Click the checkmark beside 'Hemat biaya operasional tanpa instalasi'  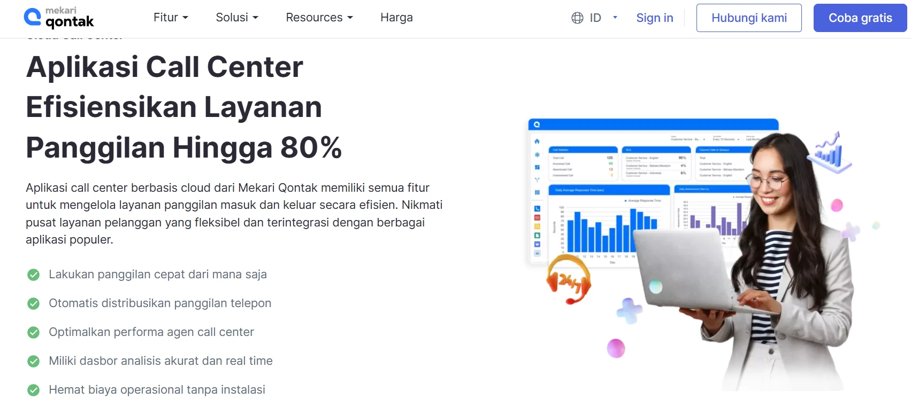[33, 390]
